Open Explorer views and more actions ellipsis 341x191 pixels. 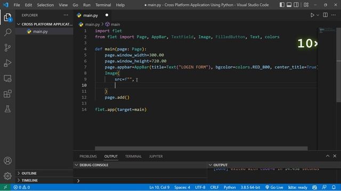pos(66,15)
